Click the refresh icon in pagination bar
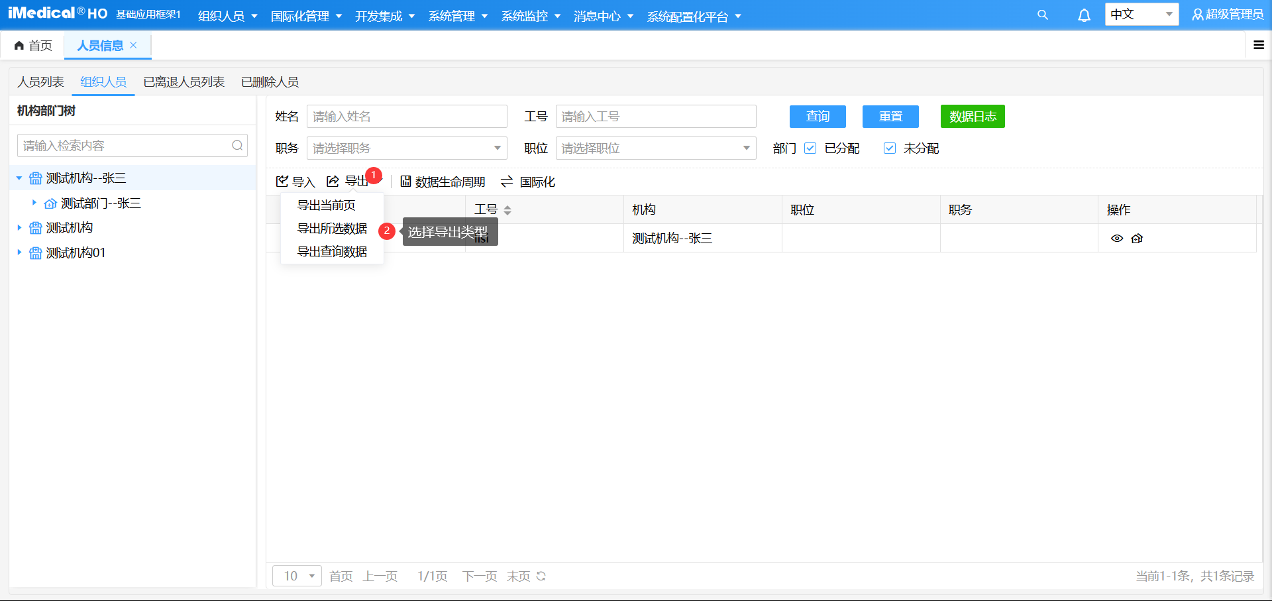This screenshot has width=1272, height=601. click(x=541, y=576)
